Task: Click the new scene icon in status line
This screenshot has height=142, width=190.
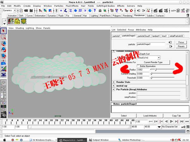Action: click(x=21, y=11)
